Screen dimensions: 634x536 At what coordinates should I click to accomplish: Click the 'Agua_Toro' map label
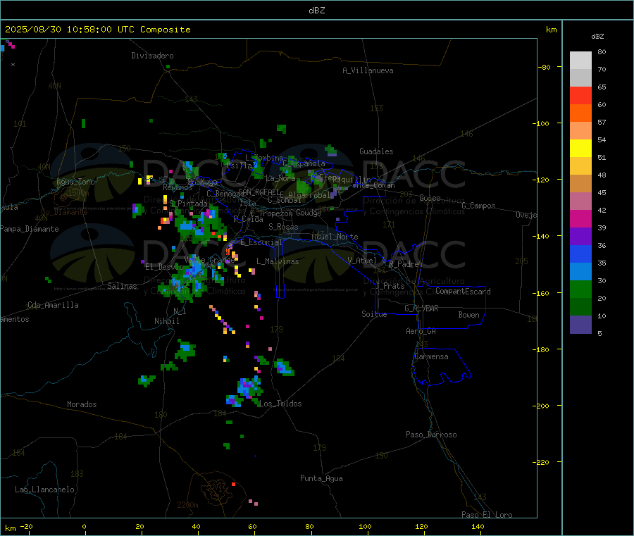[75, 182]
